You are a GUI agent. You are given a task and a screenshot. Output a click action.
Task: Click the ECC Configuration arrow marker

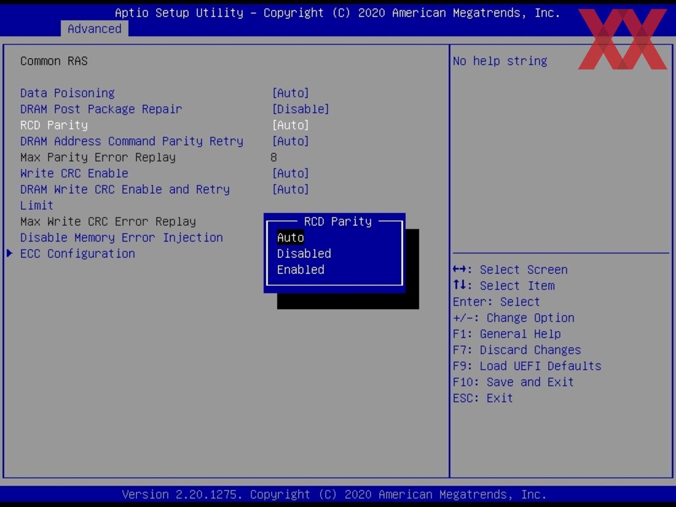(x=9, y=253)
